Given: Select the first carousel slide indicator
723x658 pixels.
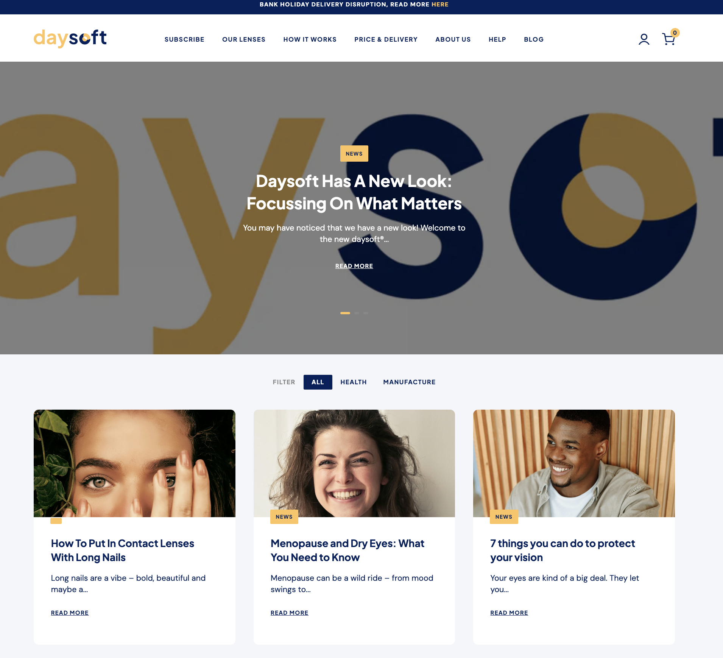Looking at the screenshot, I should click(345, 313).
